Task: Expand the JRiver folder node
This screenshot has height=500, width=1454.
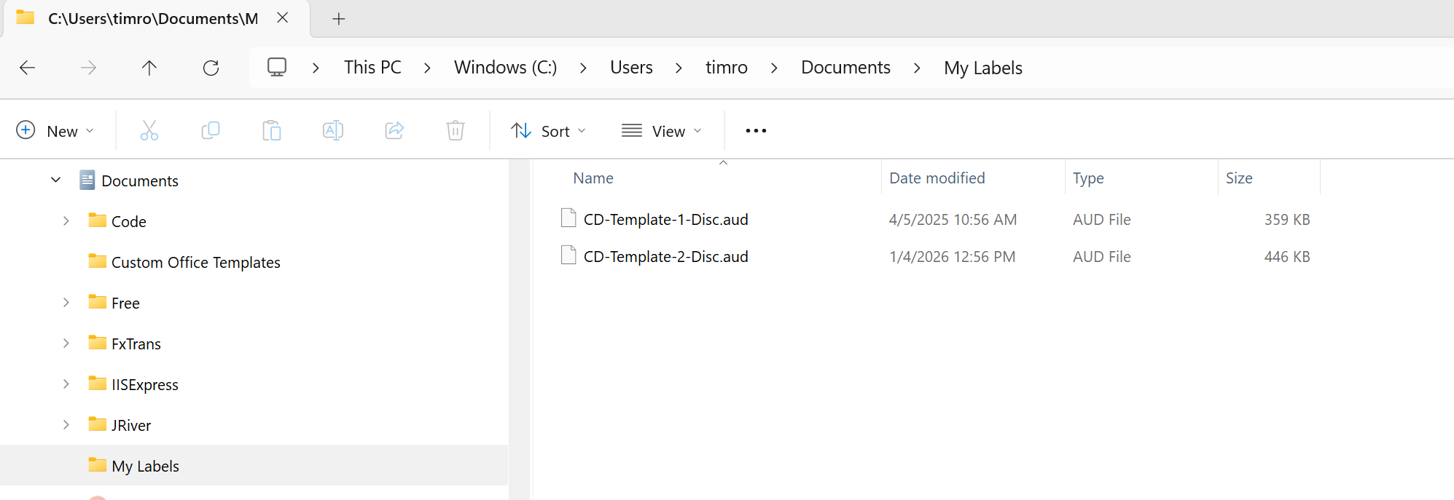Action: [66, 425]
